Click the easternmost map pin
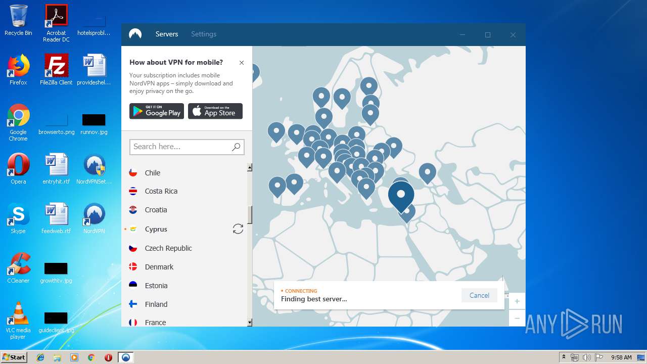 [427, 172]
